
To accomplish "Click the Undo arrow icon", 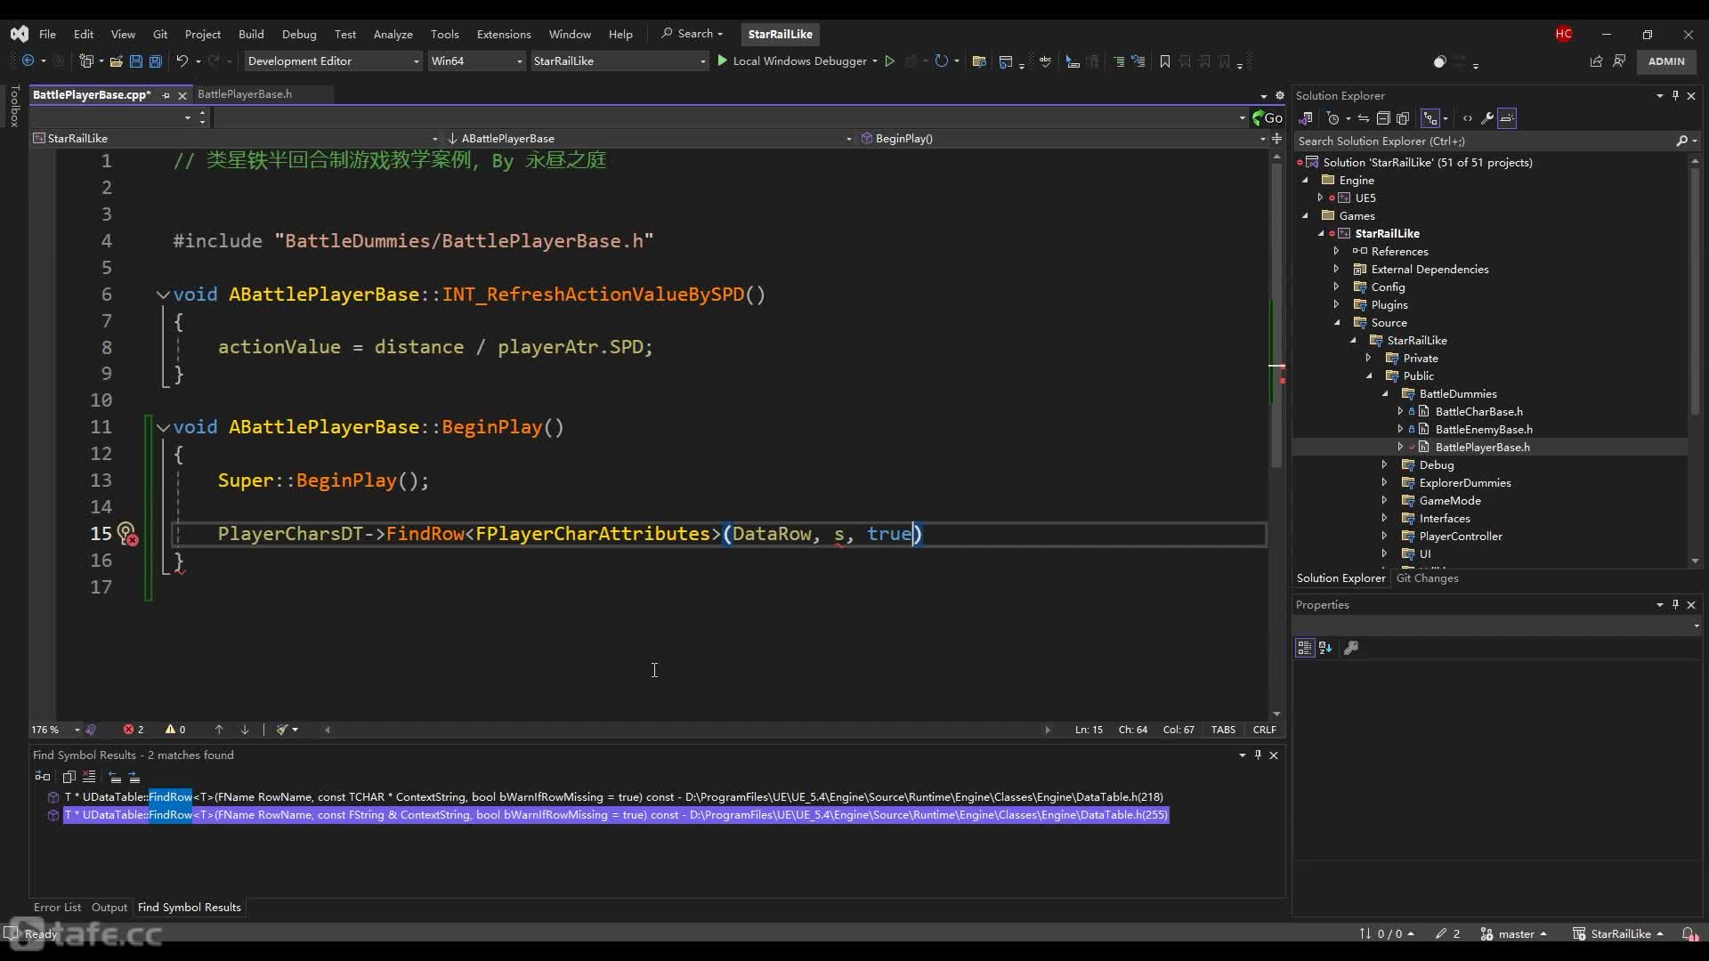I will point(182,61).
